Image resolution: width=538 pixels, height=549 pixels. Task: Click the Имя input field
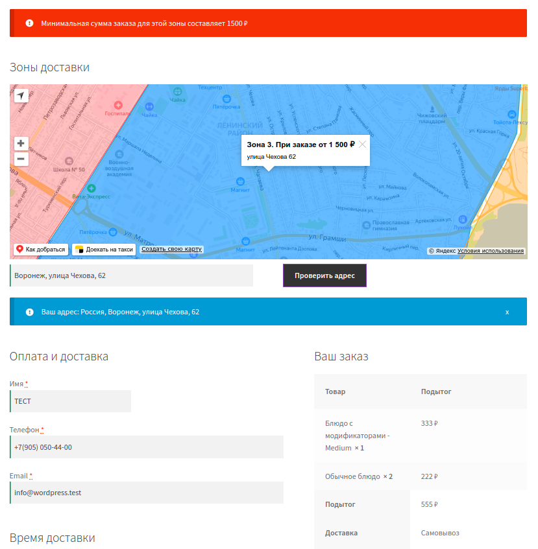[x=71, y=401]
